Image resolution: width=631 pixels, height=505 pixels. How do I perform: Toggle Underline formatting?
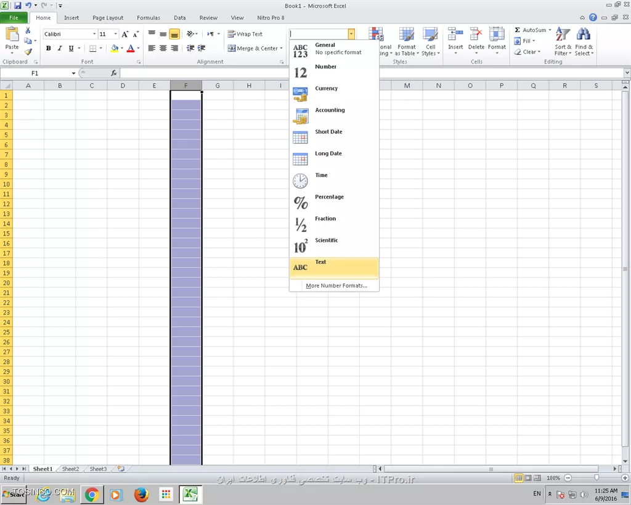point(71,48)
